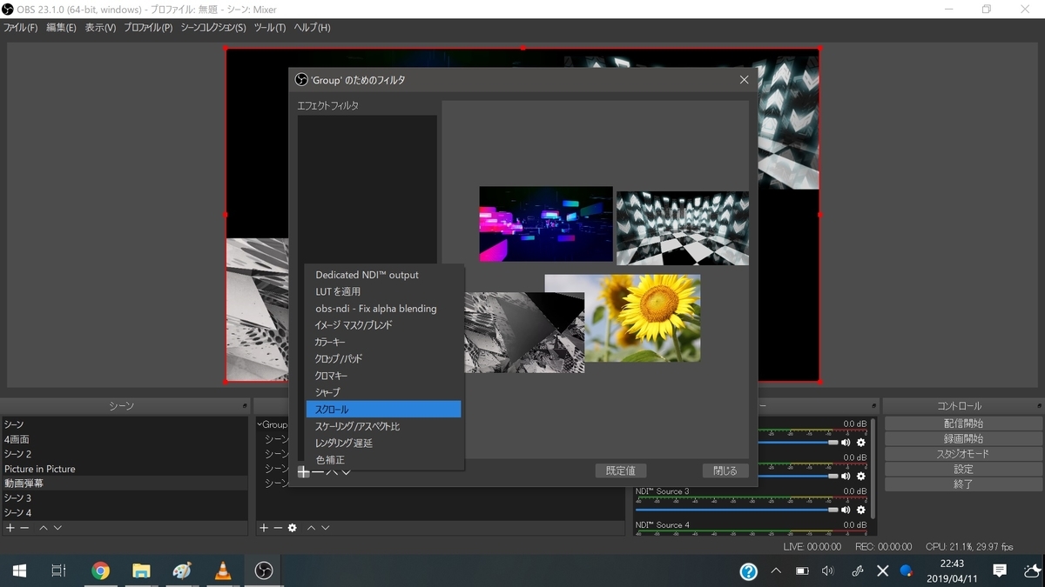The width and height of the screenshot is (1045, 587).
Task: Open the プロファイル(P) menu
Action: click(148, 28)
